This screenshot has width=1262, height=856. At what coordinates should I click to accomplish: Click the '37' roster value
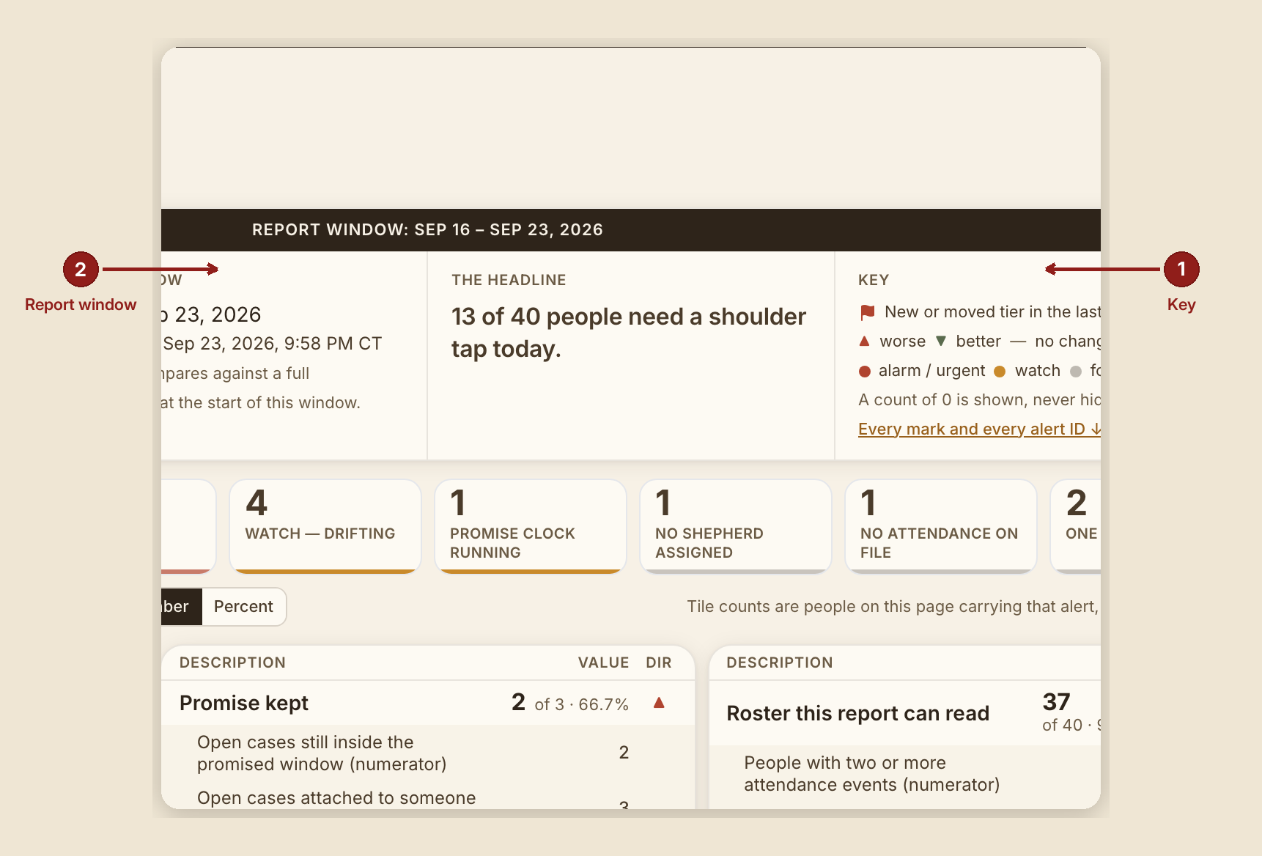click(x=1057, y=702)
